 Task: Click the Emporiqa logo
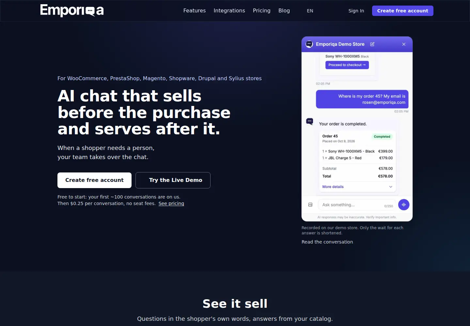[72, 10]
